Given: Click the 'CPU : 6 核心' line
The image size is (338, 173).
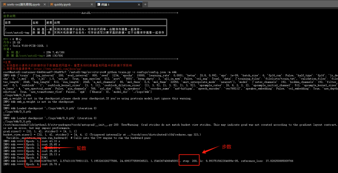Looking at the screenshot, I should click(12, 39).
